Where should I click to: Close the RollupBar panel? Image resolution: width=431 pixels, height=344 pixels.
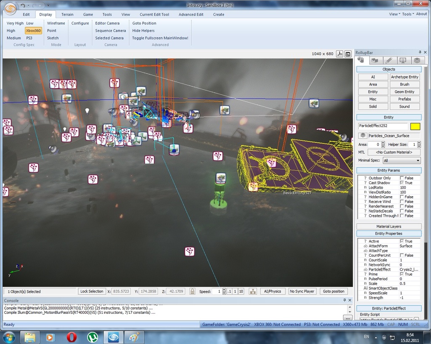pyautogui.click(x=425, y=52)
